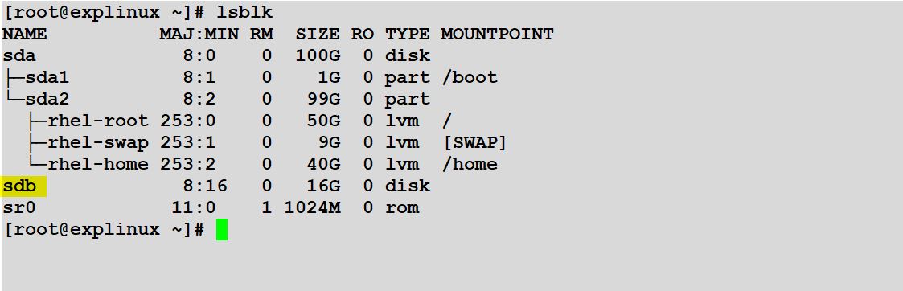
Task: Click the /boot mountpoint text
Action: 469,78
